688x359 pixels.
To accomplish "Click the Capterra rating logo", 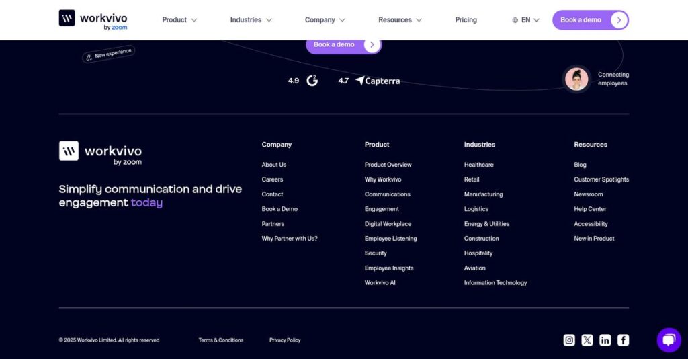I will [x=378, y=81].
